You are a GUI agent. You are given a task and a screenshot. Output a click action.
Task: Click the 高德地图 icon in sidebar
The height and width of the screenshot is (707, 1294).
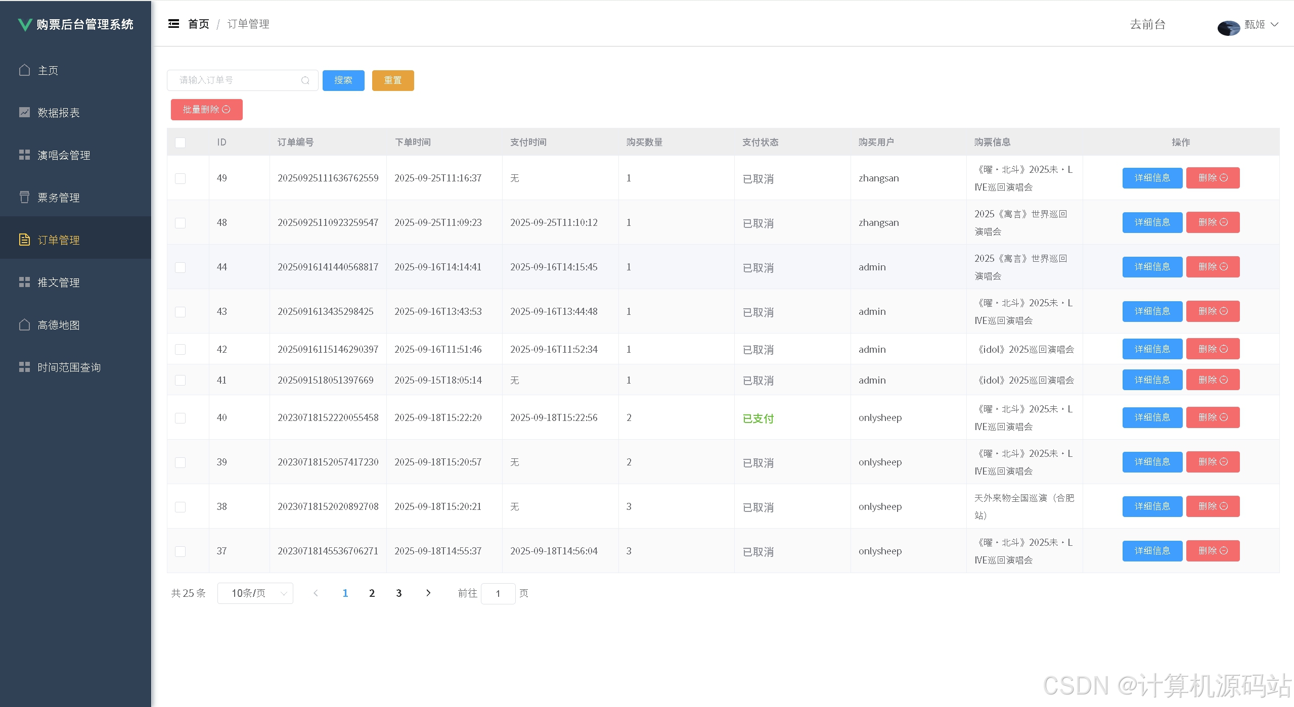coord(24,324)
